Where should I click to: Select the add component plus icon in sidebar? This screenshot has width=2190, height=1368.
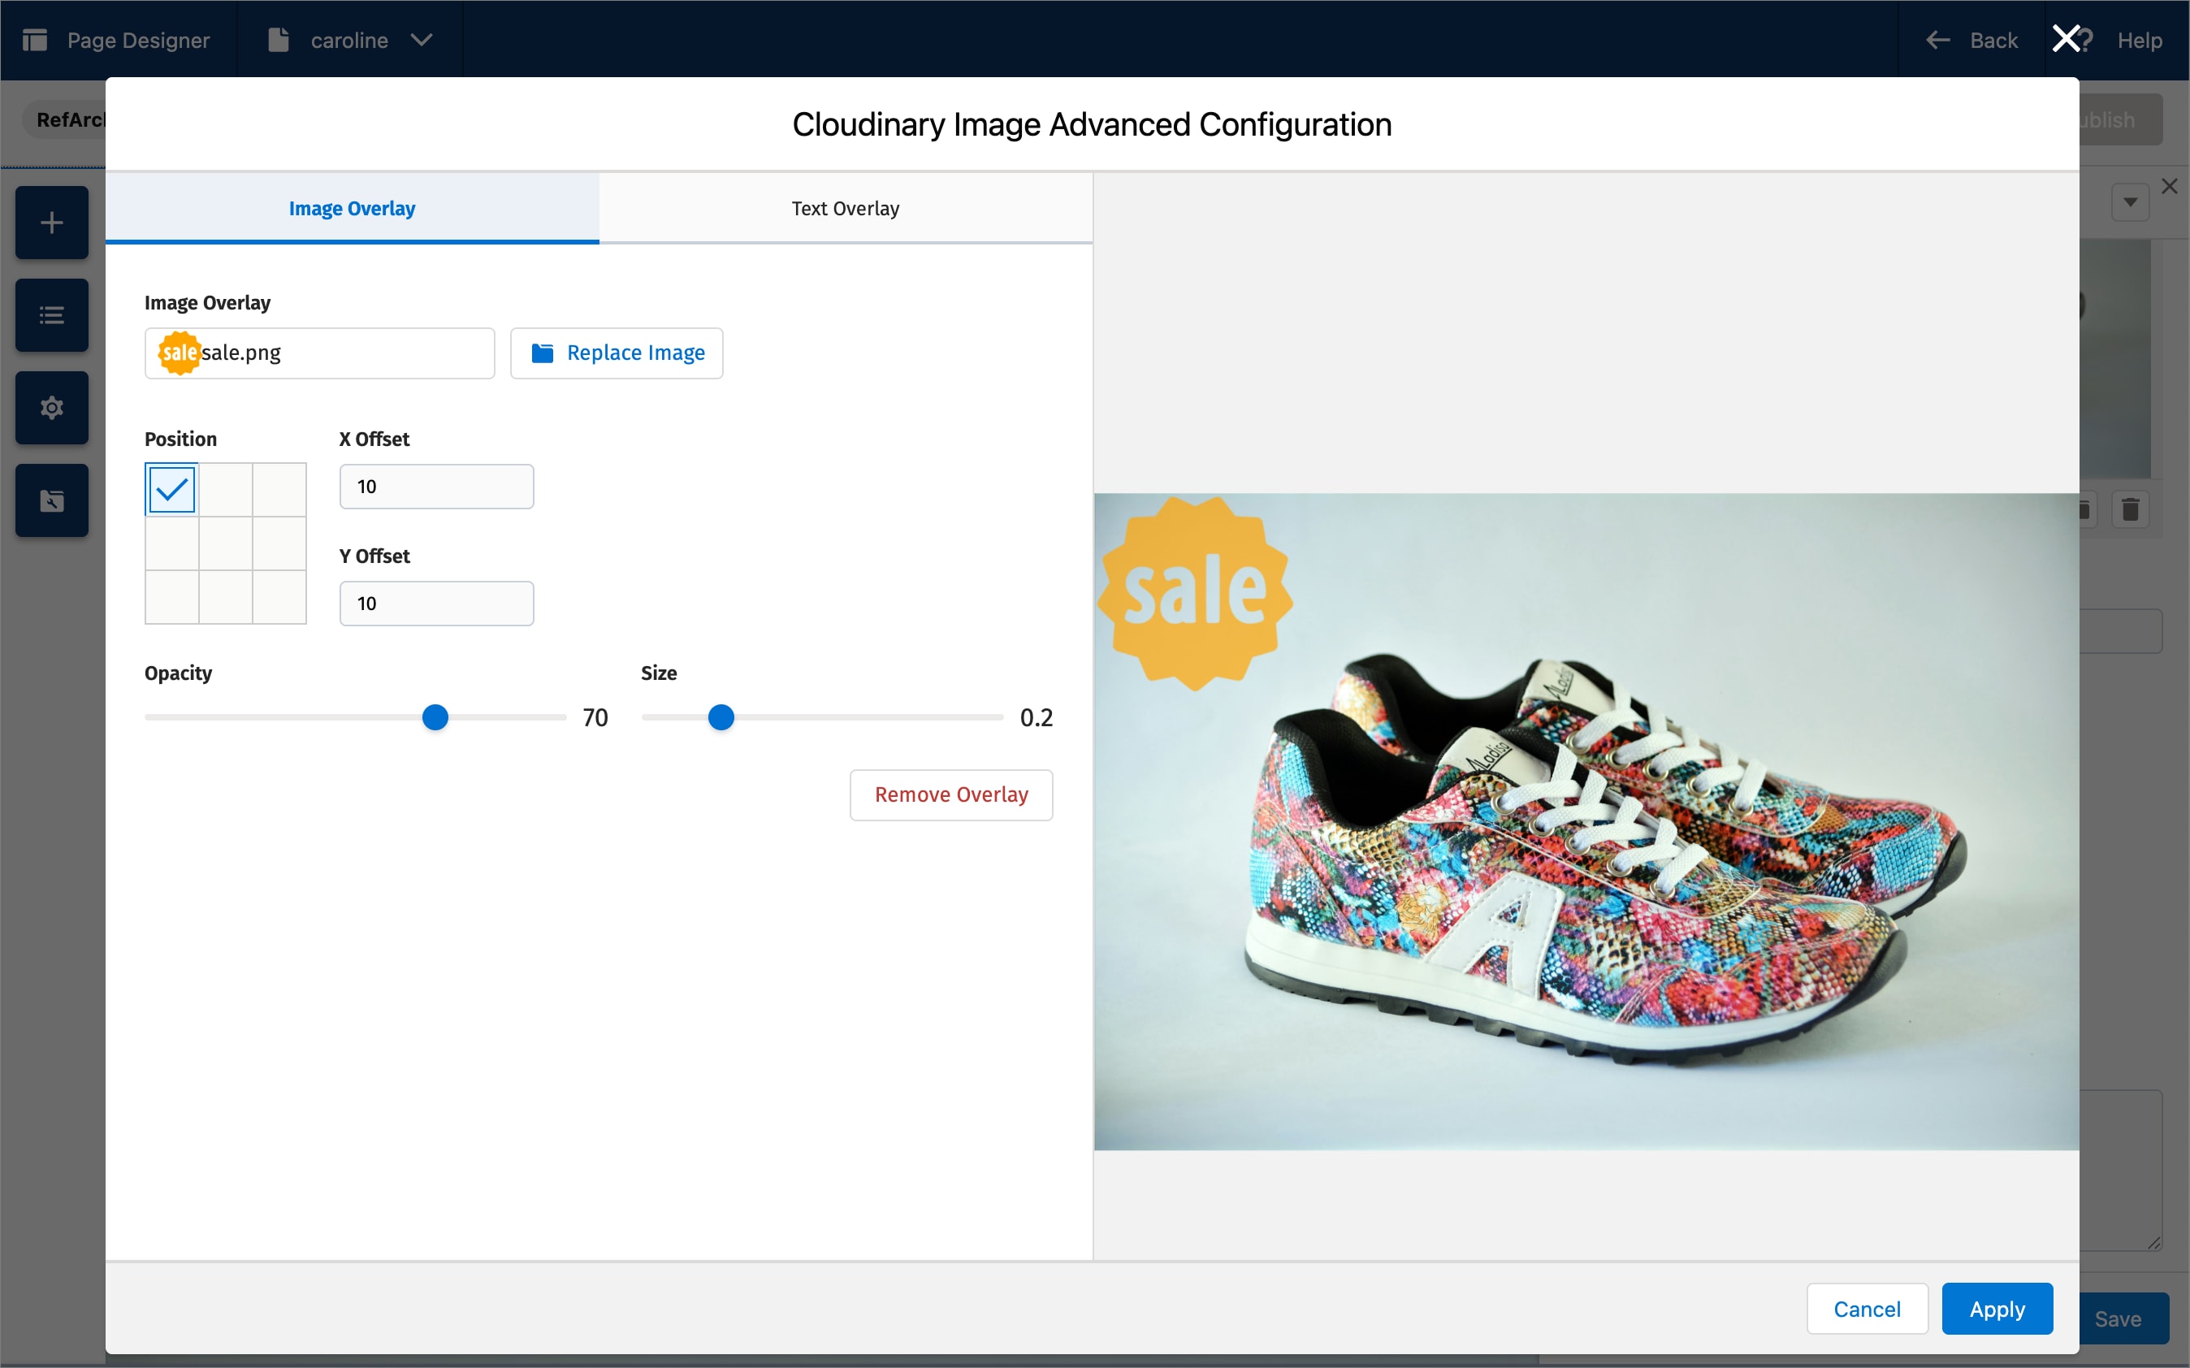(x=51, y=222)
